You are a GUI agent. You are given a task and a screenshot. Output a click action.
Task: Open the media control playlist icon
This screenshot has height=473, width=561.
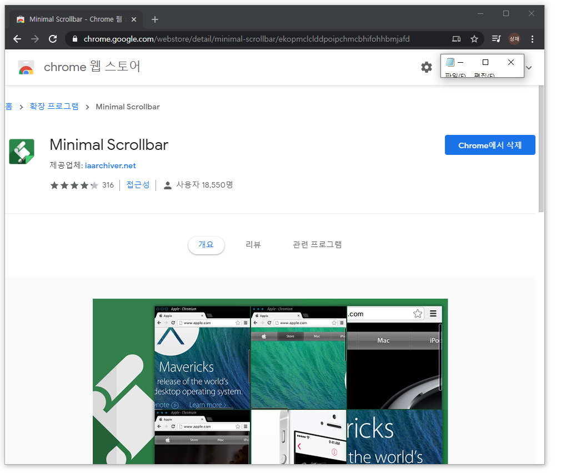click(x=496, y=39)
